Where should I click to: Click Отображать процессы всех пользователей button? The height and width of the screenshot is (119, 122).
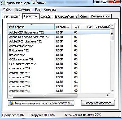pos(41,103)
